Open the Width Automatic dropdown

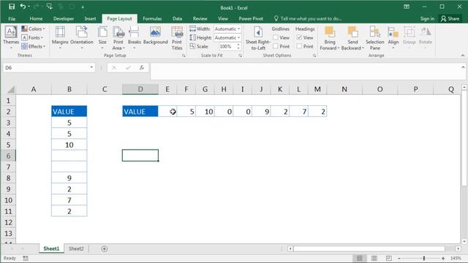click(x=227, y=29)
